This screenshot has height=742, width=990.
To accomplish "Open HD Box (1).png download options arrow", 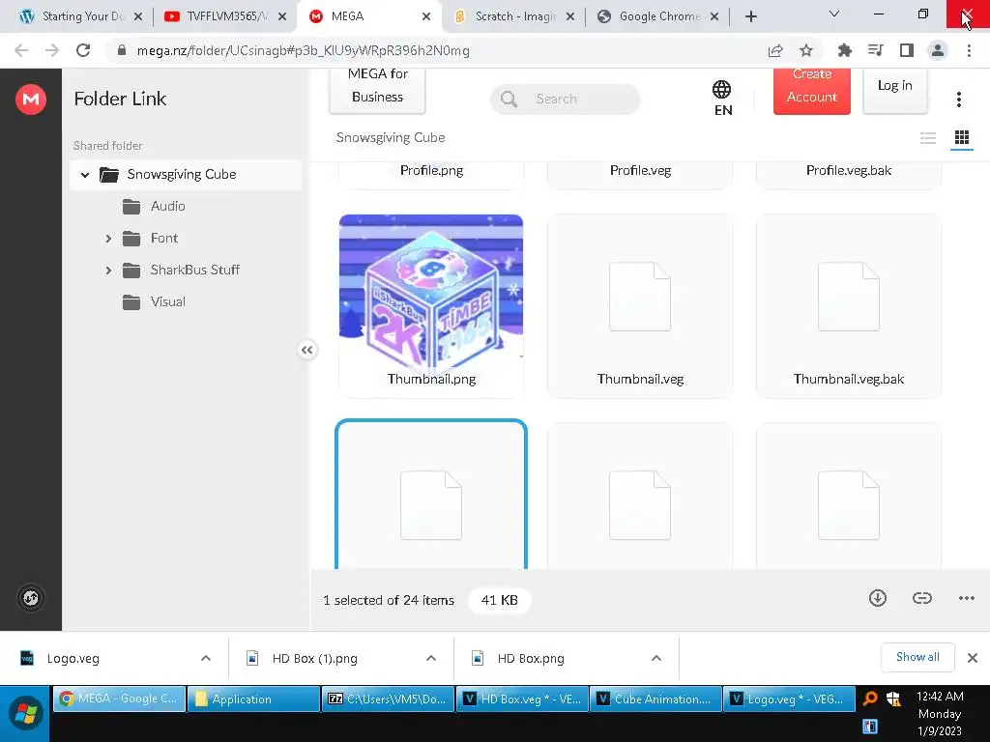I will (x=430, y=658).
